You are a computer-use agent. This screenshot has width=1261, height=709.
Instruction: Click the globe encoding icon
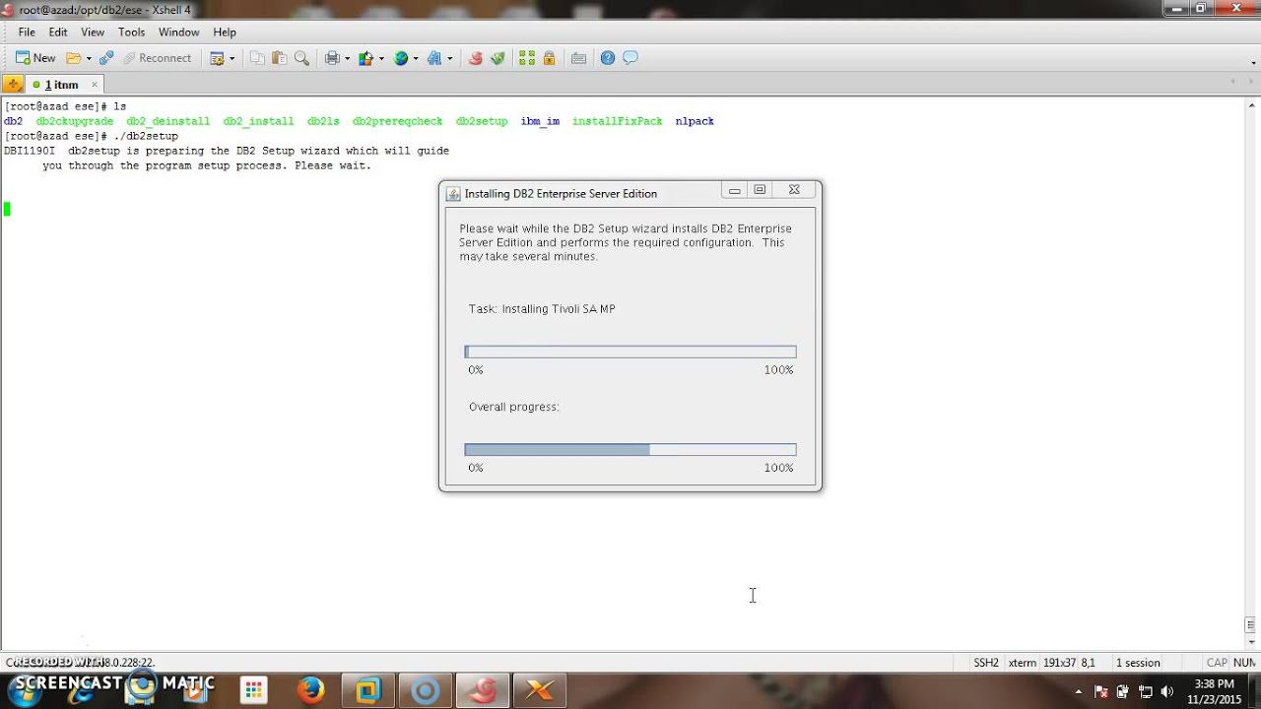tap(400, 58)
